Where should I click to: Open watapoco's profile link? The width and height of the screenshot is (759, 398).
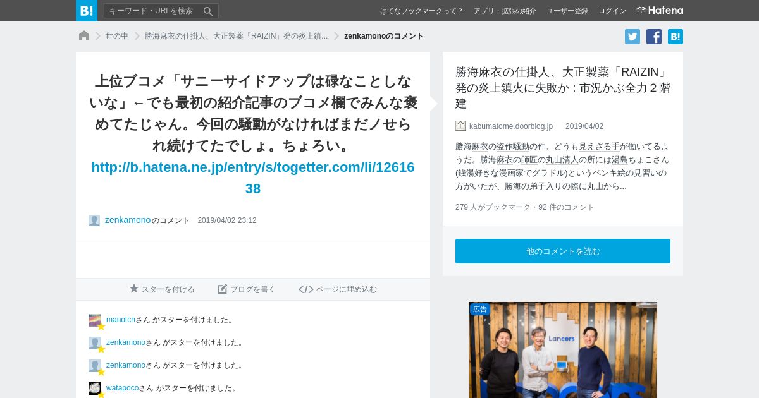[123, 388]
